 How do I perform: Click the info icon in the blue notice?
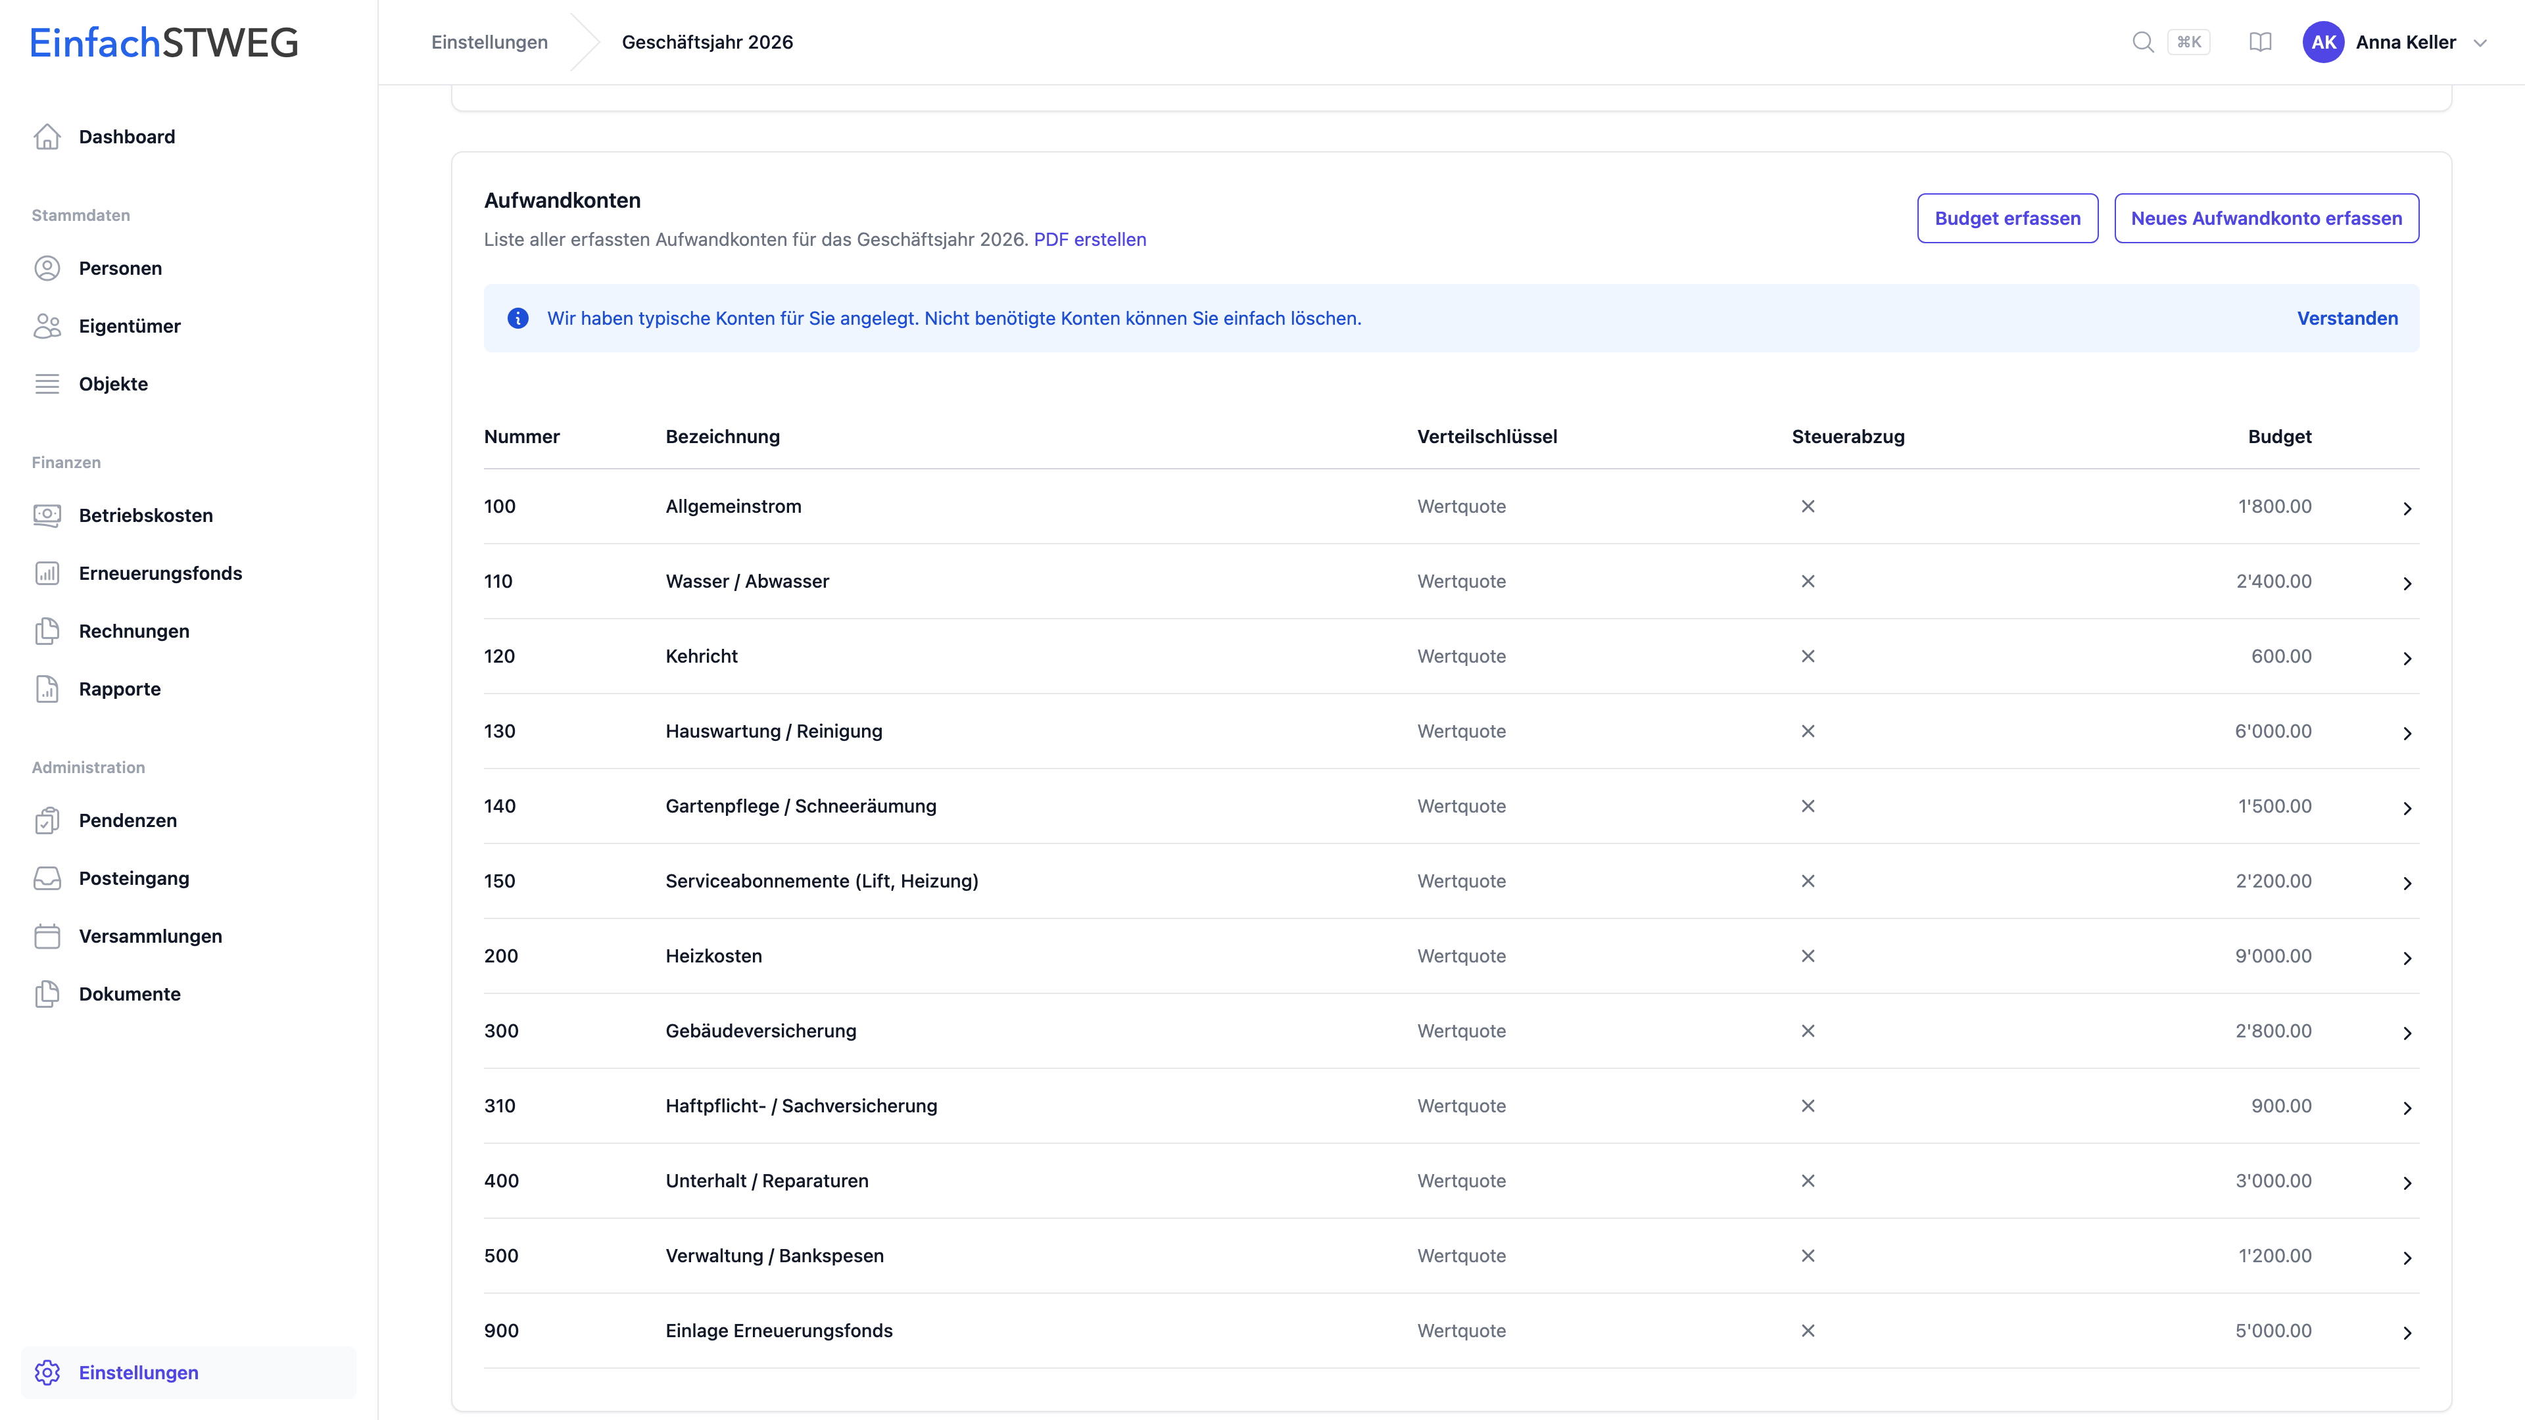pyautogui.click(x=517, y=318)
